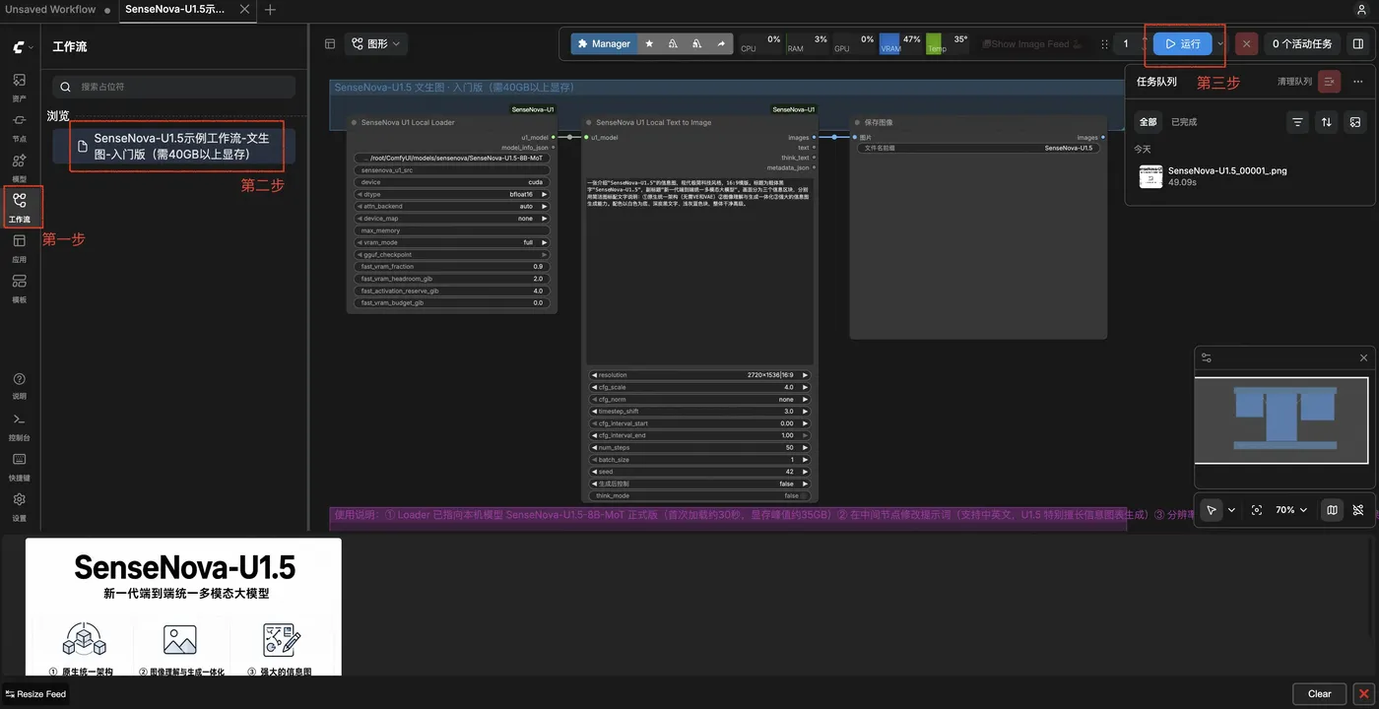
Task: Adjust the cfg_scale 4.0 value field
Action: [699, 387]
